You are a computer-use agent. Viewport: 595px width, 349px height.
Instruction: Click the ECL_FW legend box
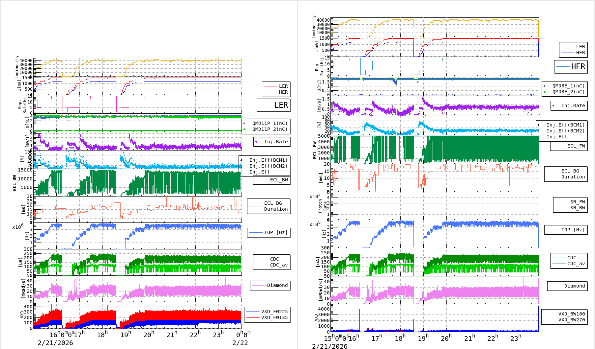pyautogui.click(x=569, y=146)
